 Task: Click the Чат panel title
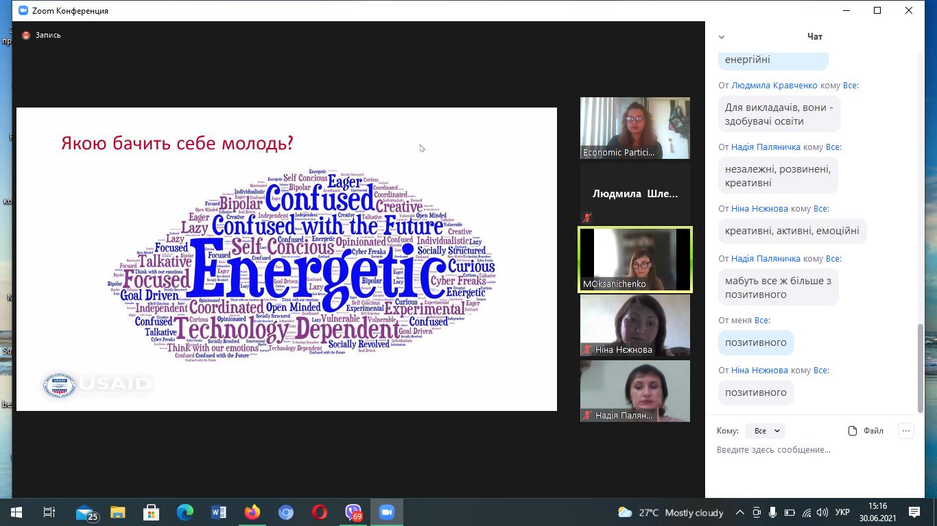814,37
